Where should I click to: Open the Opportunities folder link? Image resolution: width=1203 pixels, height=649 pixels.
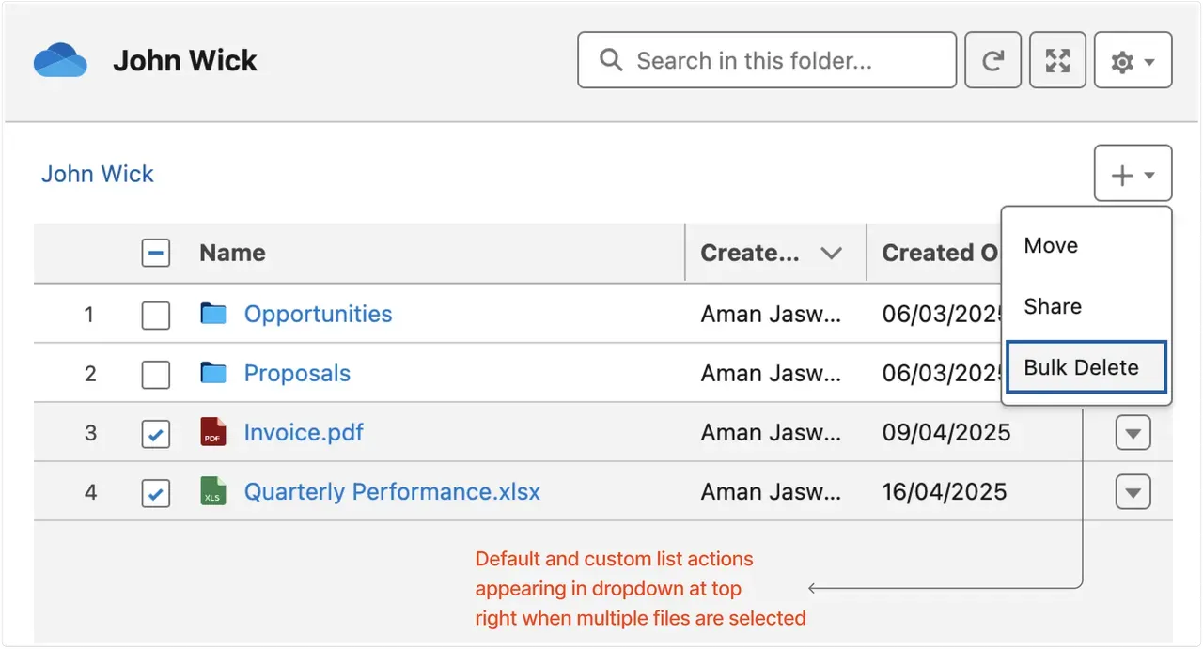318,314
